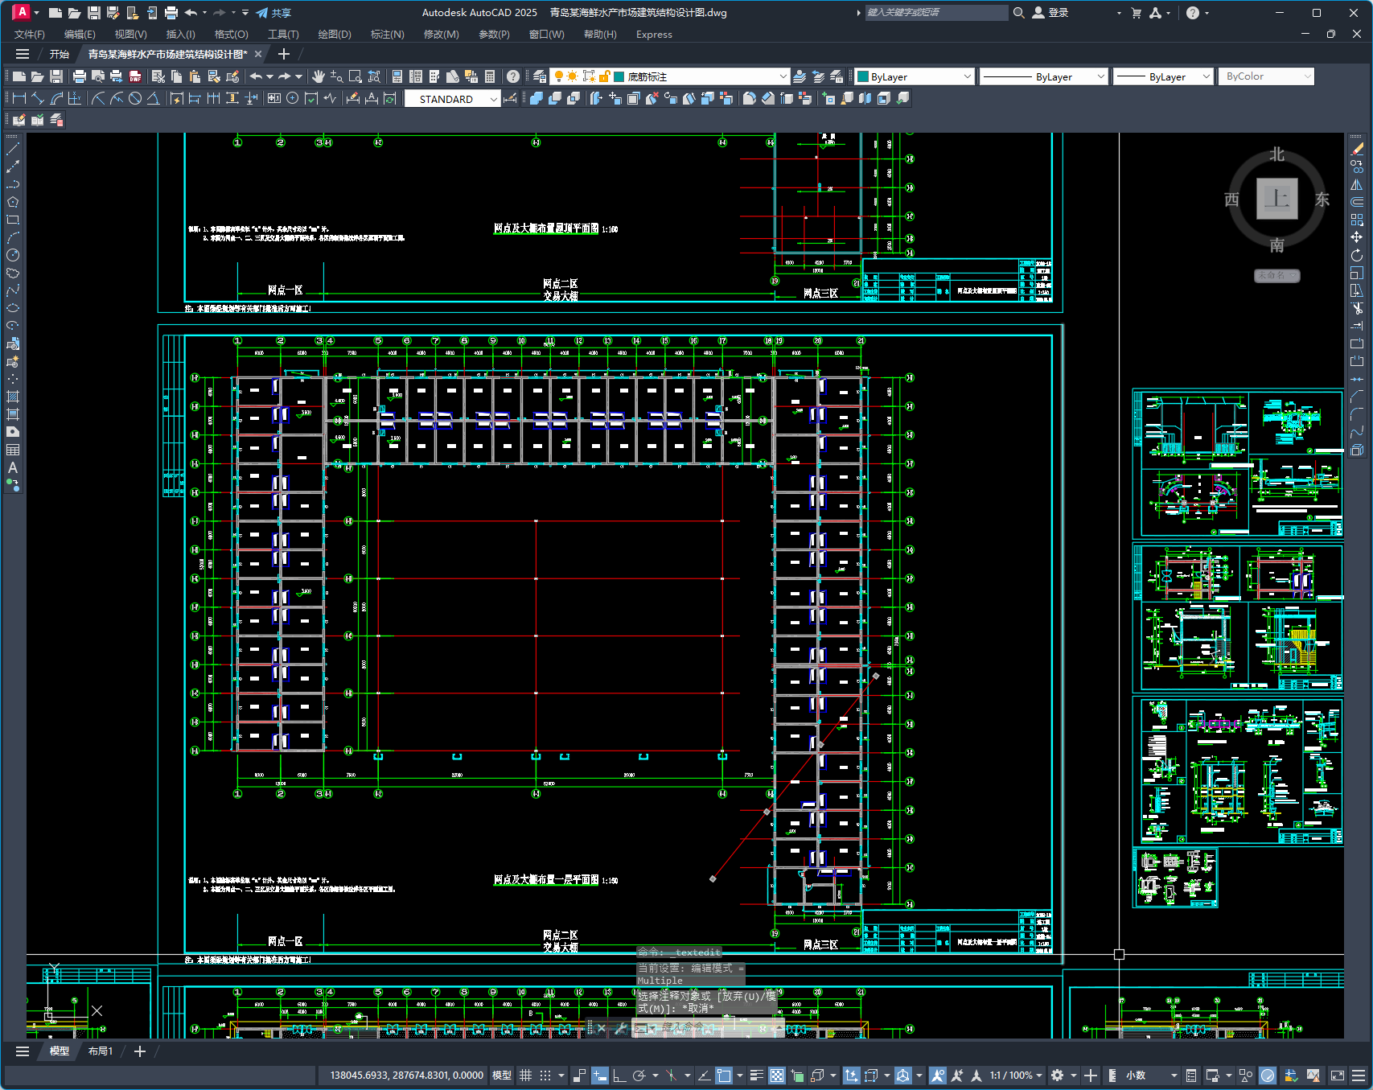Toggle lineweight display in status bar
This screenshot has width=1373, height=1090.
tap(757, 1076)
